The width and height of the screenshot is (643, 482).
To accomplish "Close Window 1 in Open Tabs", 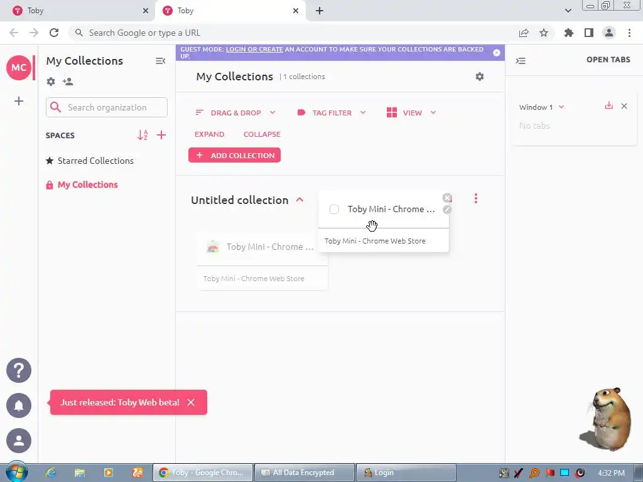I will pyautogui.click(x=624, y=106).
